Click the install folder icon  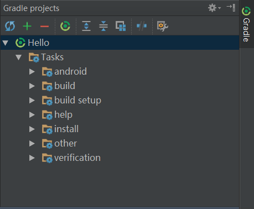(47, 129)
